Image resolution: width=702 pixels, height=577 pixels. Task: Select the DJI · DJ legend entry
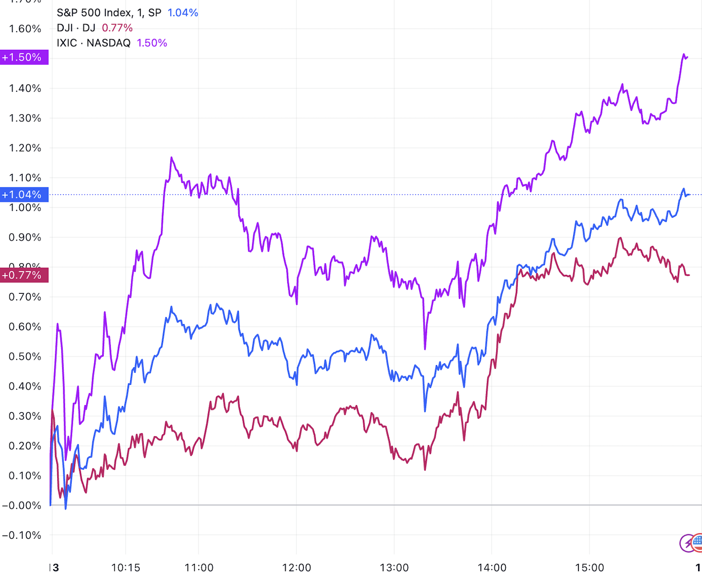(x=76, y=28)
